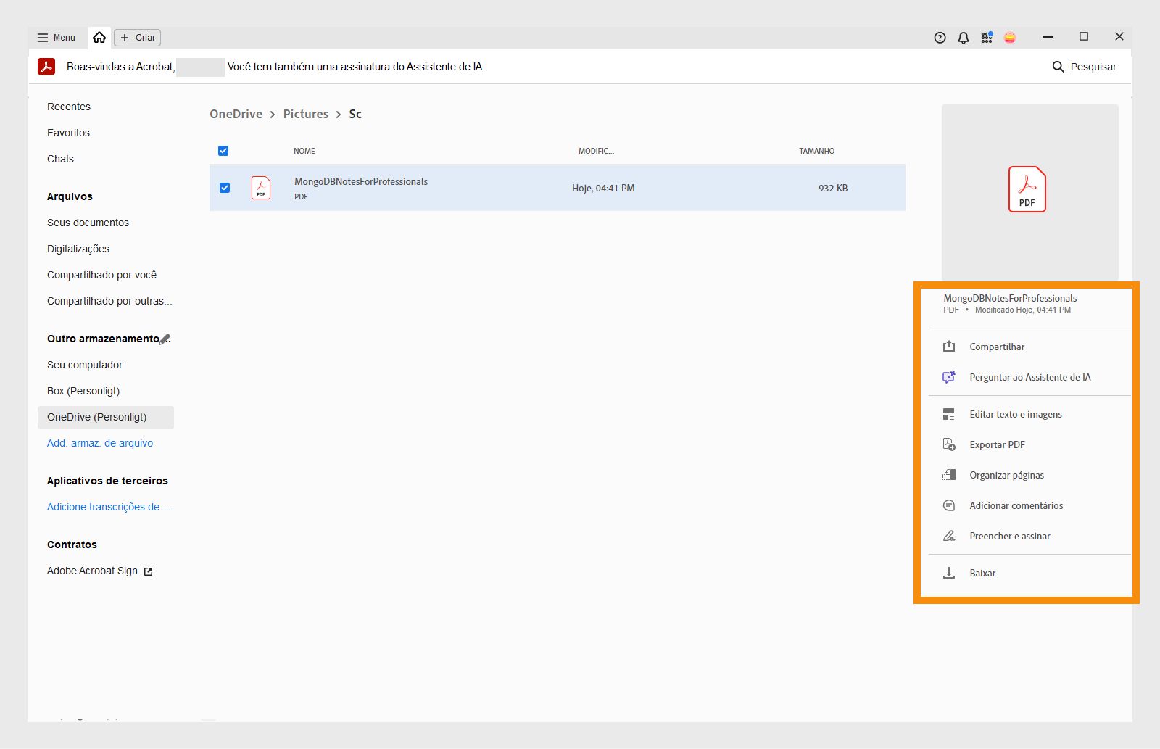Toggle the select-all checkbox in header

click(223, 151)
